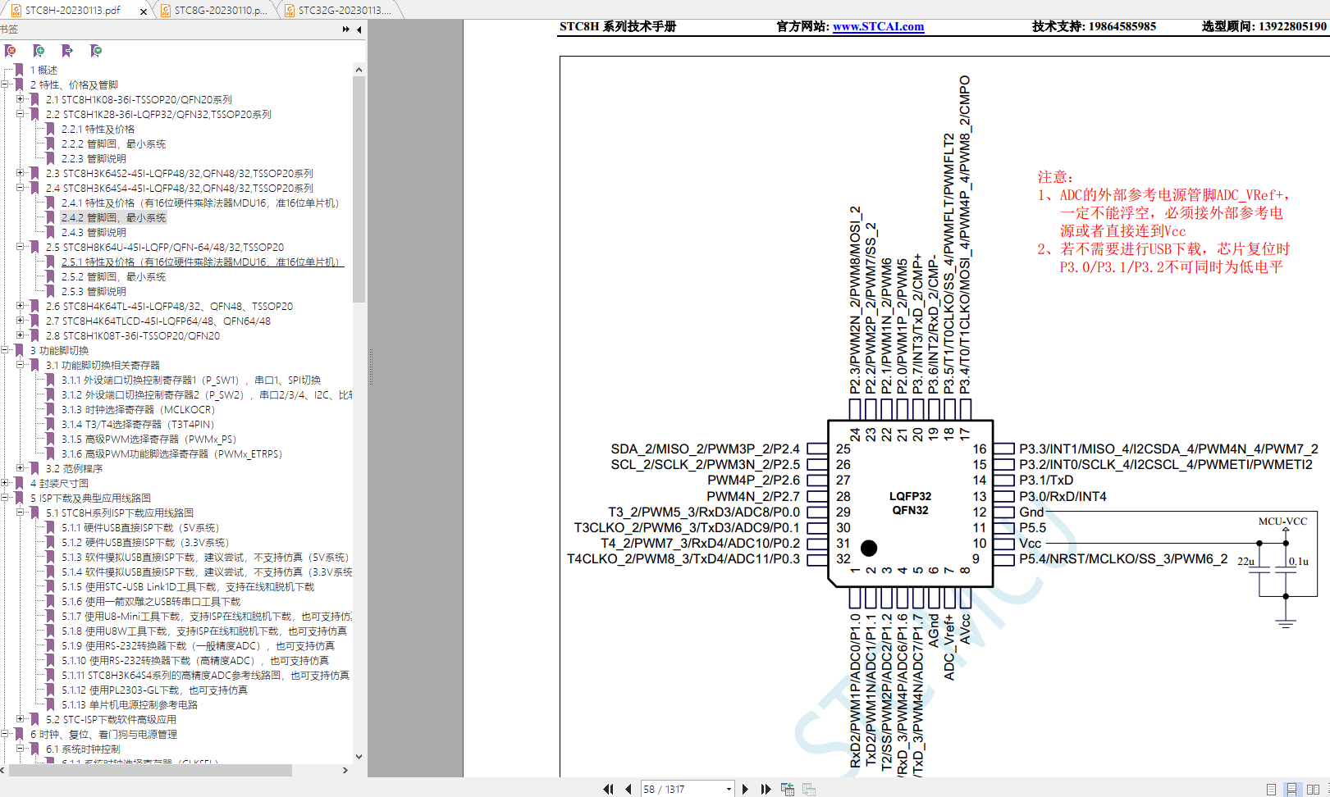Expand 4 封装尺寸图 section
The height and width of the screenshot is (797, 1330).
pyautogui.click(x=5, y=483)
